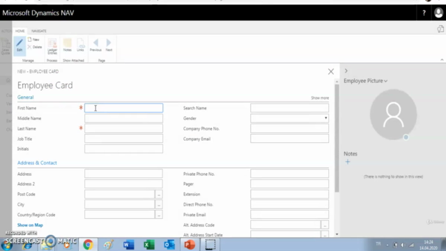Click the page vertical scrollbar thumb
This screenshot has width=446, height=251.
tap(337, 138)
